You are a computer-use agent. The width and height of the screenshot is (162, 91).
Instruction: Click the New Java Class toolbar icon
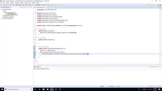(26, 5)
